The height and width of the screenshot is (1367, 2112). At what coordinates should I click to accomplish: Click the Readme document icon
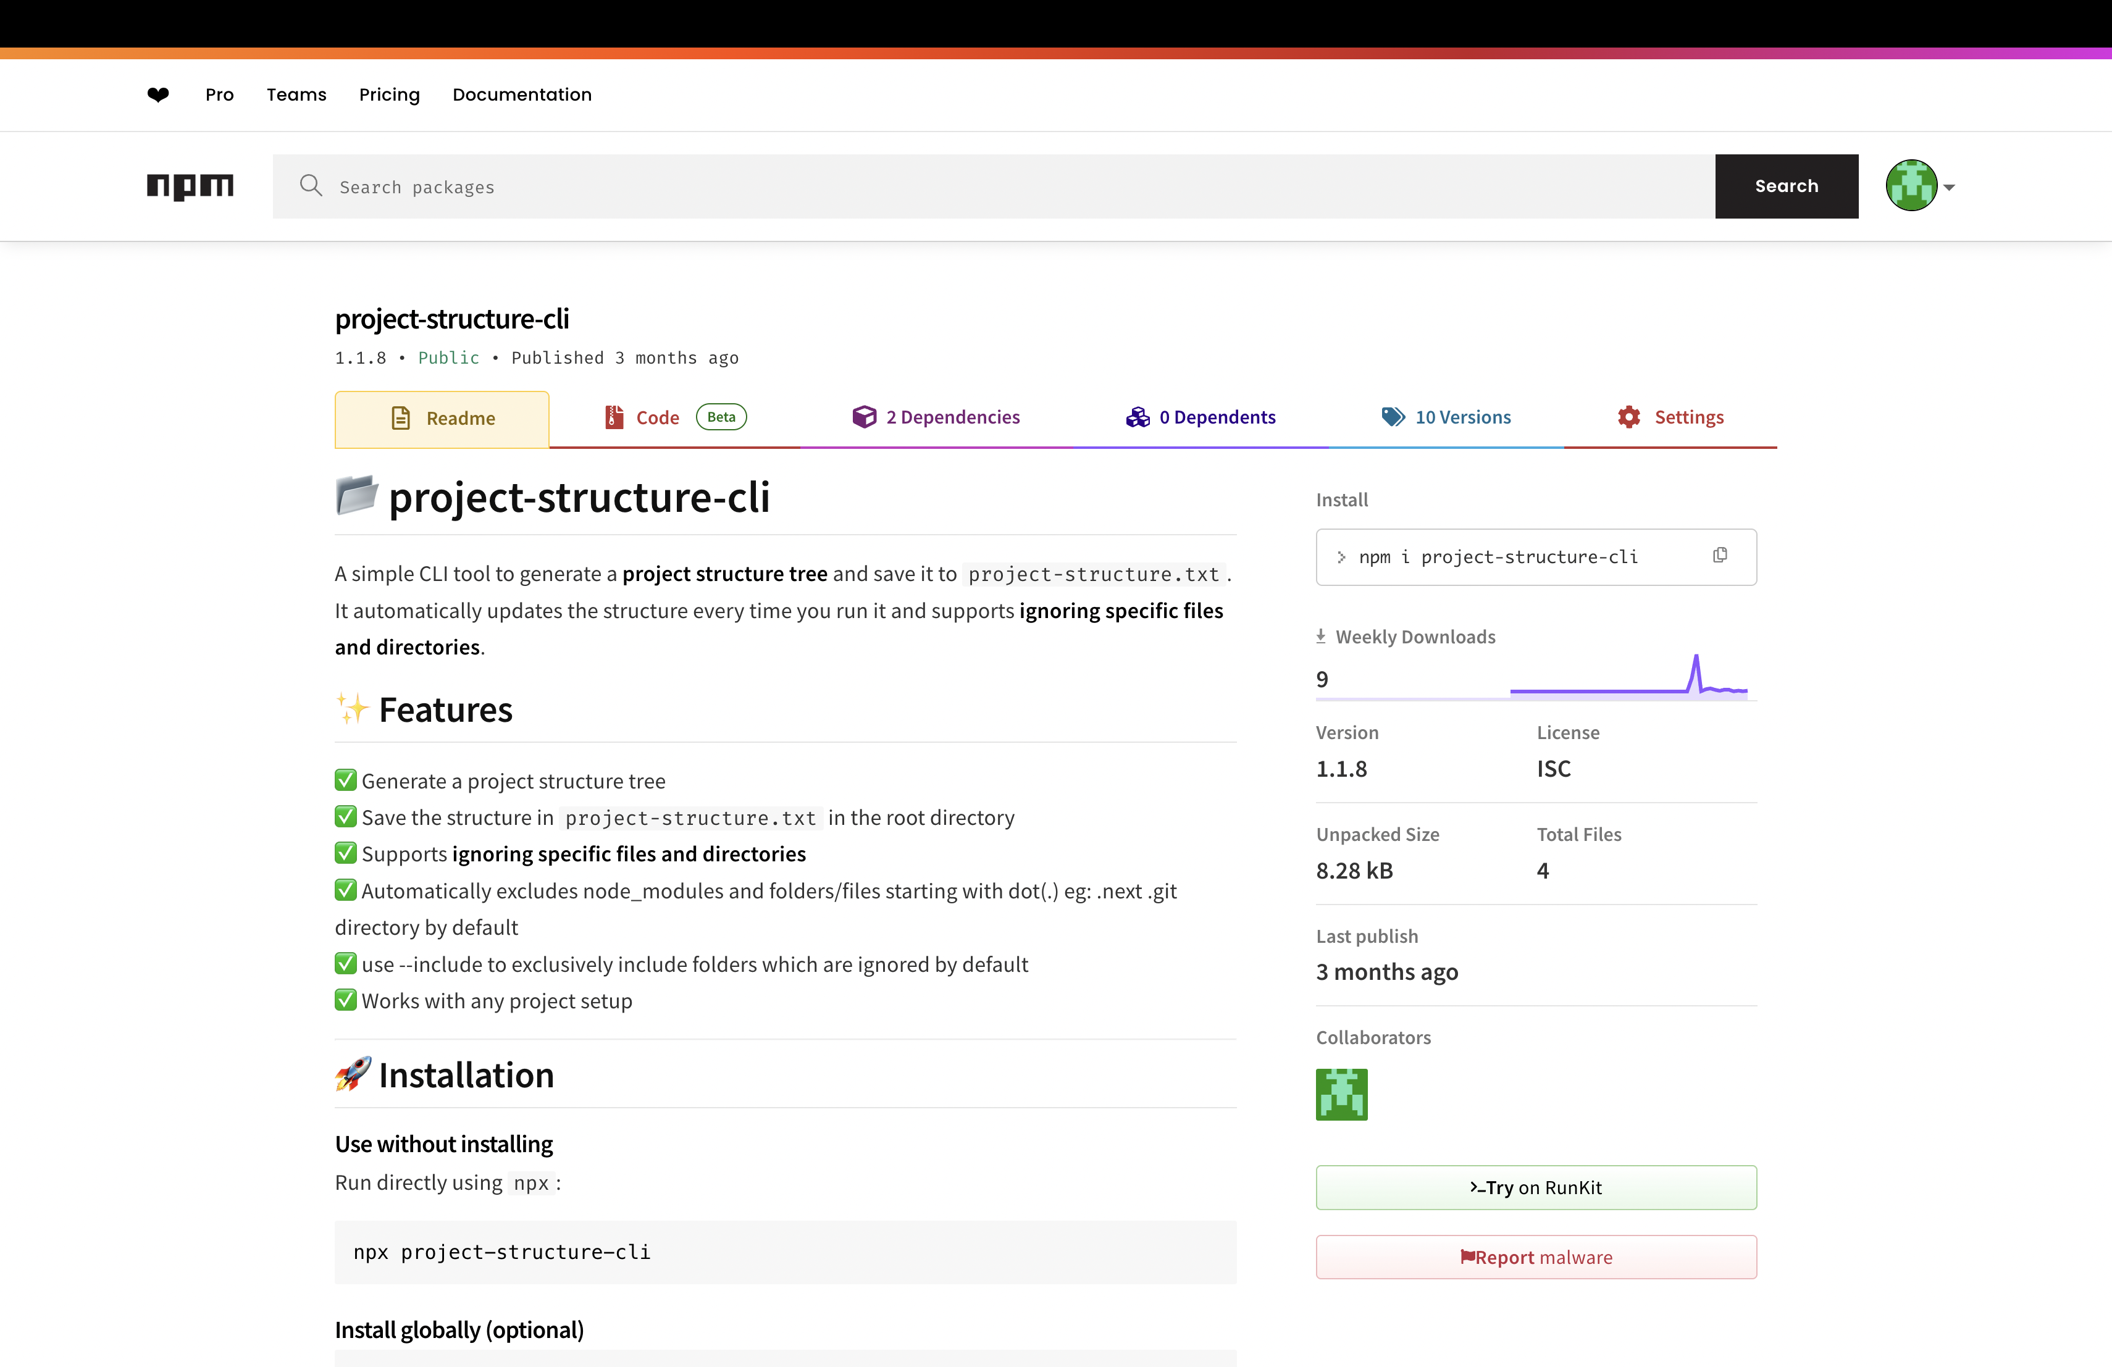pyautogui.click(x=401, y=417)
